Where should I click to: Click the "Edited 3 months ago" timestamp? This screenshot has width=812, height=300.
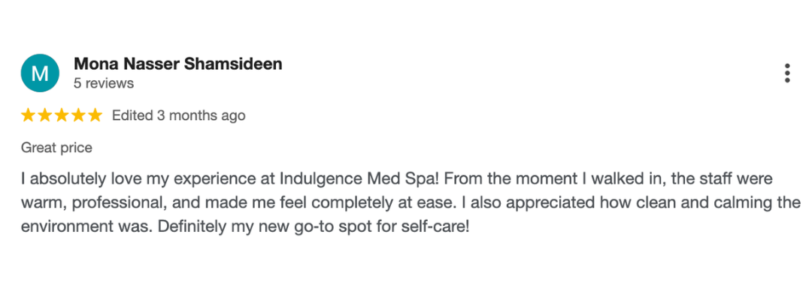(178, 115)
